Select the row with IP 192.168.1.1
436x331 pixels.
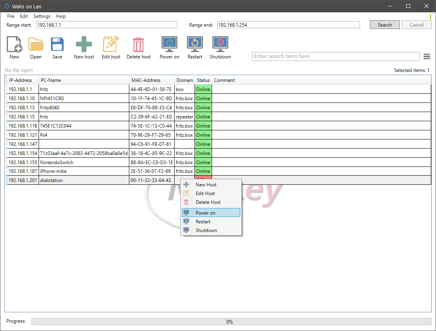pos(219,89)
